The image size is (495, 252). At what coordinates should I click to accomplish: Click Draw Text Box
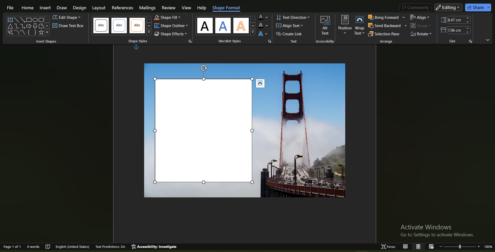pos(68,26)
